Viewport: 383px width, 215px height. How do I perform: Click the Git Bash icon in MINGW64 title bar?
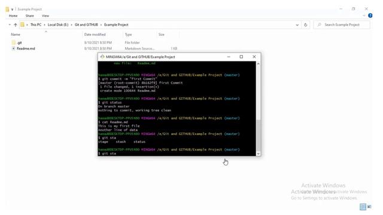click(102, 57)
